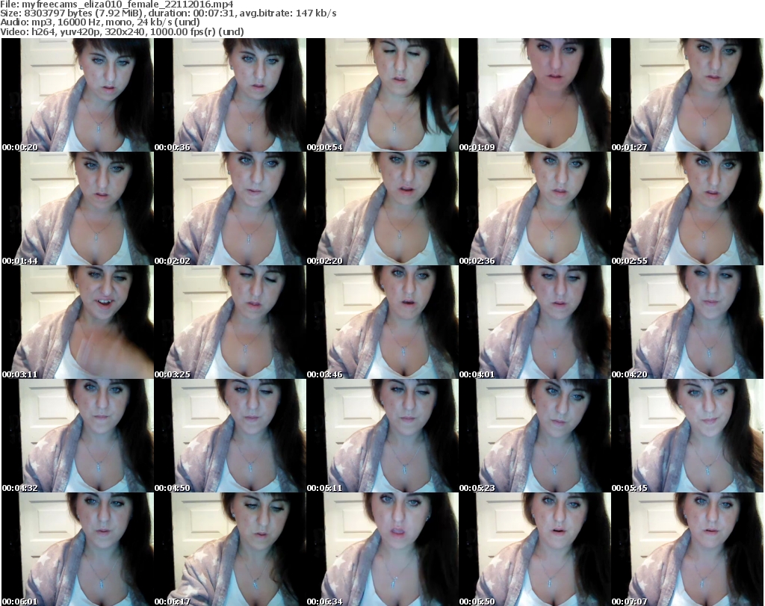The image size is (765, 606).
Task: Click the Size and duration info line
Action: click(168, 13)
